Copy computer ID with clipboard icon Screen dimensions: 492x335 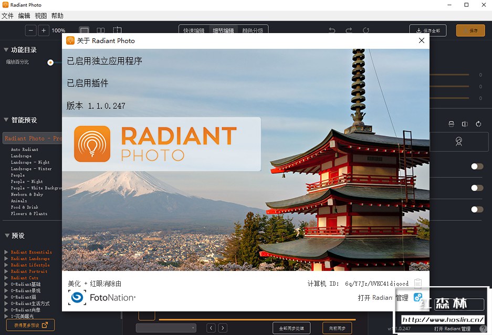pyautogui.click(x=417, y=283)
